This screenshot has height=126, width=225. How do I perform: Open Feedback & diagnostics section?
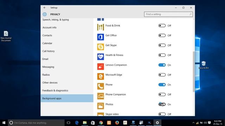(x=55, y=90)
